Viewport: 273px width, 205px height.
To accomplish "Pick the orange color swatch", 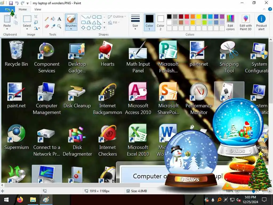I will [x=192, y=17].
